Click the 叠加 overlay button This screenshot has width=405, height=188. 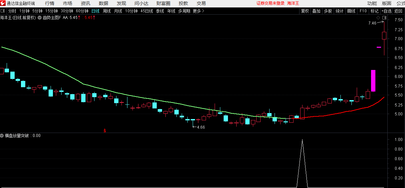click(316, 11)
